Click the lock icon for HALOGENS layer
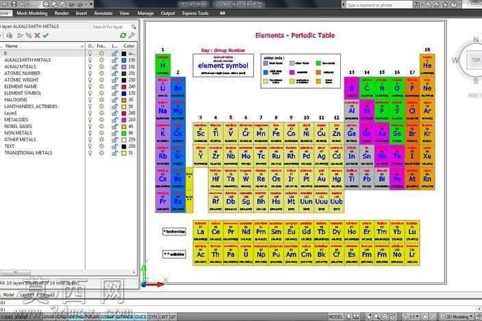Screen dimensions: 482x321 114,100
